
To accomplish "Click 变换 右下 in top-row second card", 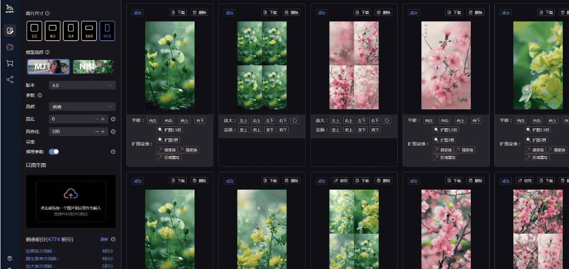I will [283, 130].
